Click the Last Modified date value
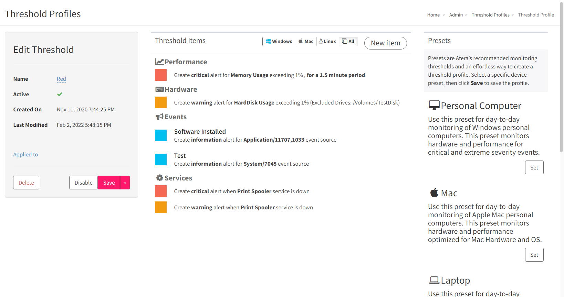Screen dimensions: 564x297 pos(84,125)
